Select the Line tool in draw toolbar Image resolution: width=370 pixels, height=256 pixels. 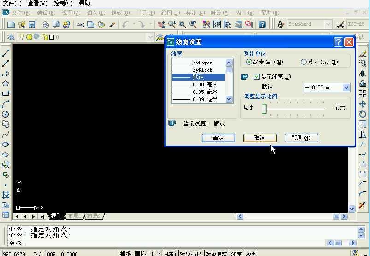pos(6,53)
